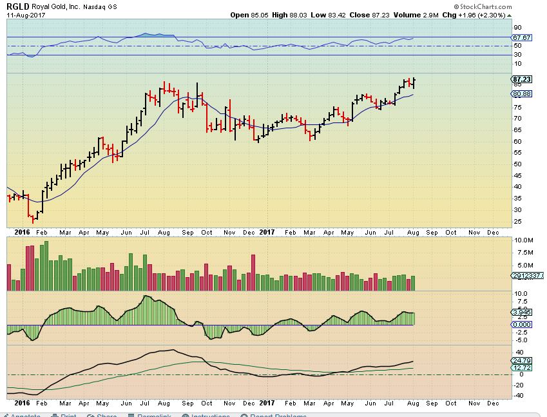Click the zero line tag 0.000
Screen dimensions: 547x417
522,325
